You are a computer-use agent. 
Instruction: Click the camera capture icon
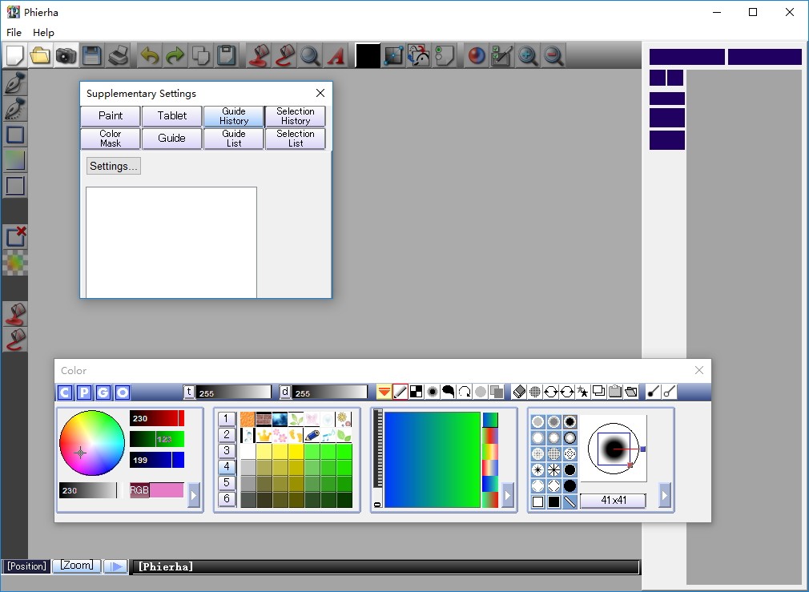pos(66,56)
